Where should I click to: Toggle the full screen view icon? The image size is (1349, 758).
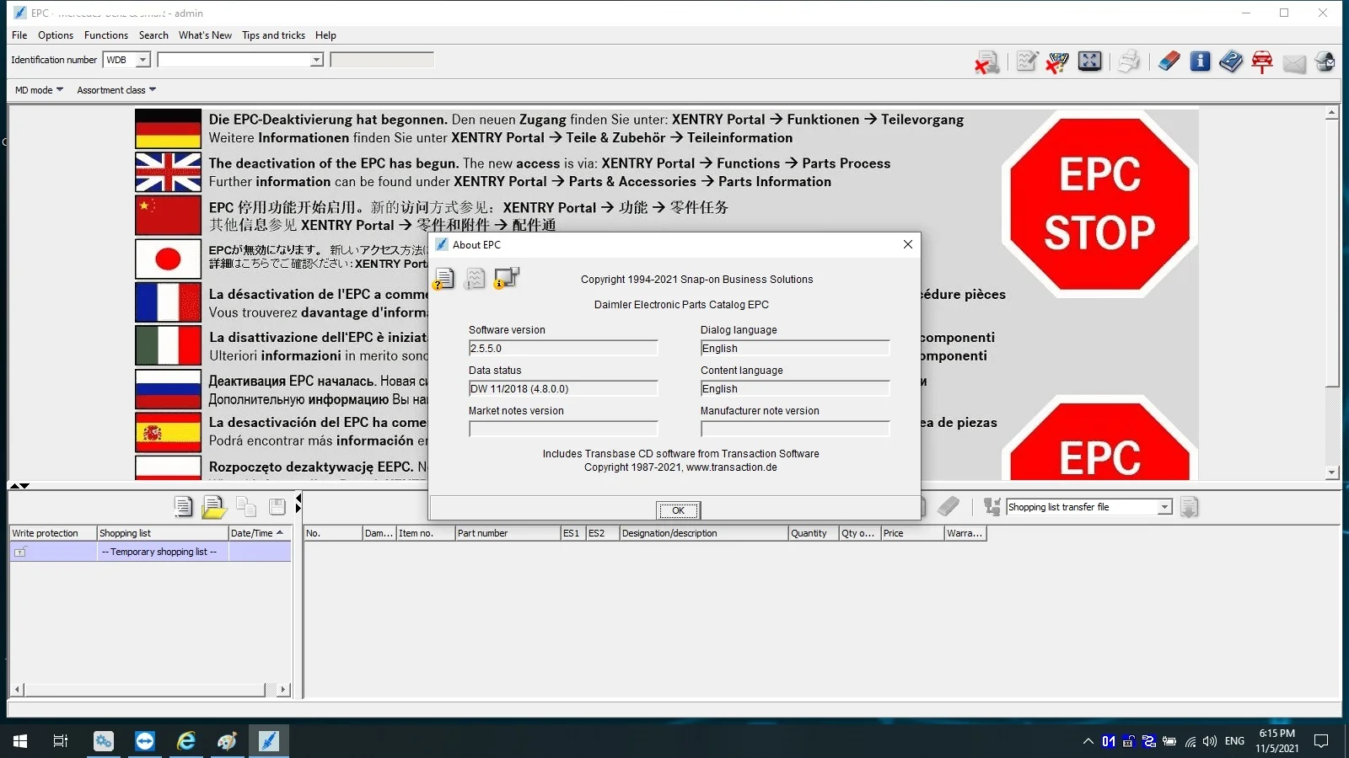(x=1089, y=61)
